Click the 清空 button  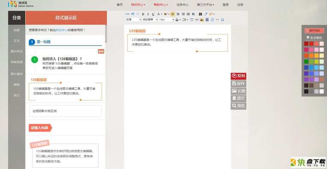[239, 98]
